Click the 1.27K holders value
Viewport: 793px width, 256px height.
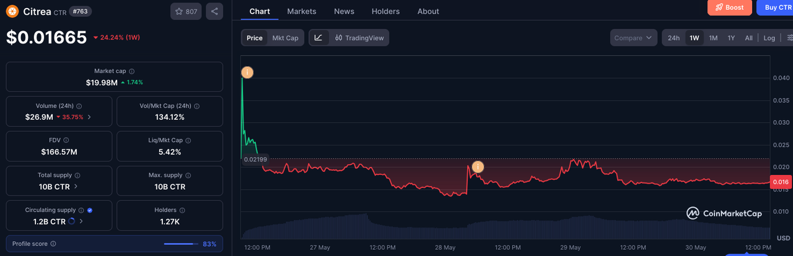pos(170,221)
